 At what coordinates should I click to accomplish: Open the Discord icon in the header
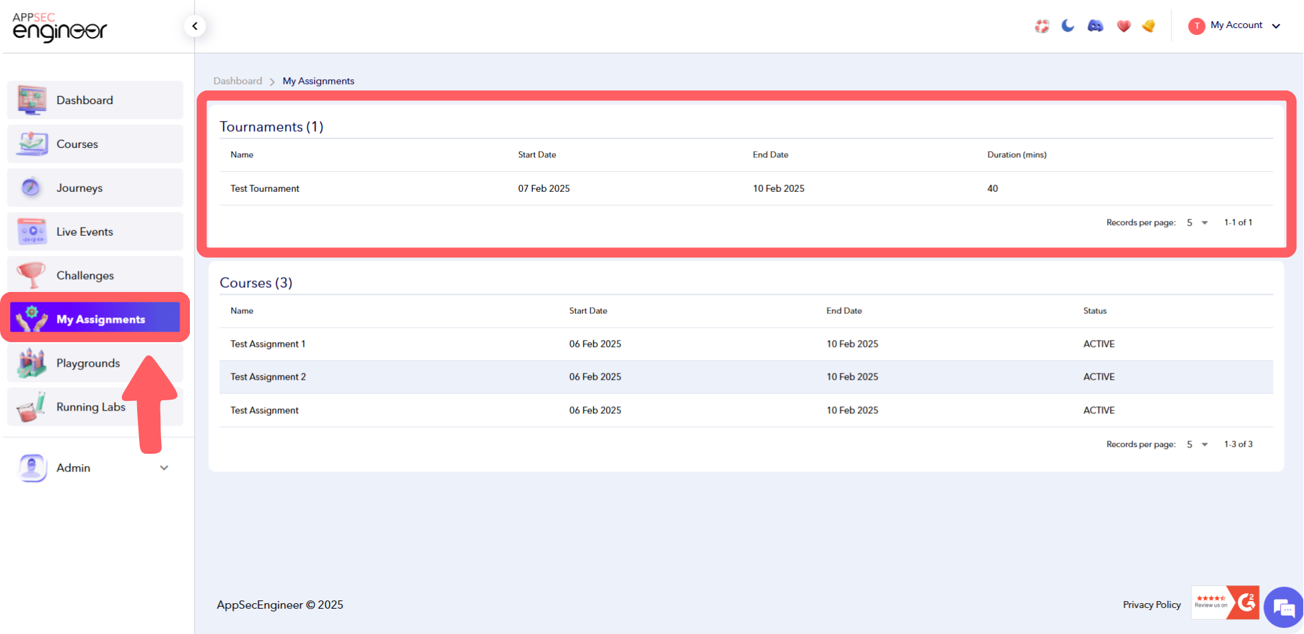tap(1095, 25)
